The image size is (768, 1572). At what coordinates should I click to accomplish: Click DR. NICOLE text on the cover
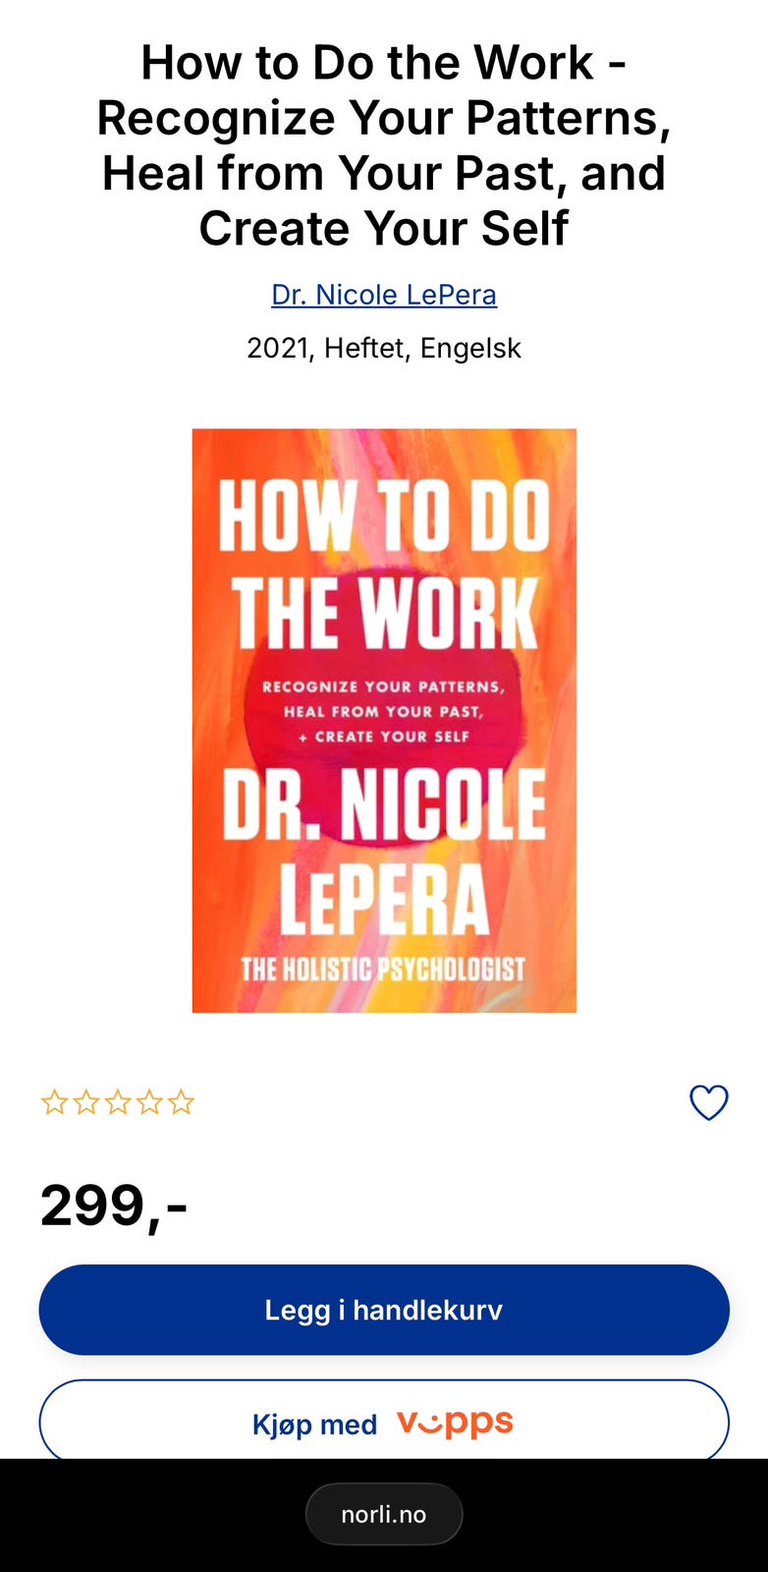[384, 804]
